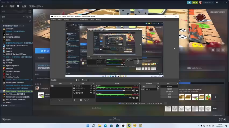
Task: Add a new scene in OBS Scenes panel
Action: pyautogui.click(x=52, y=100)
